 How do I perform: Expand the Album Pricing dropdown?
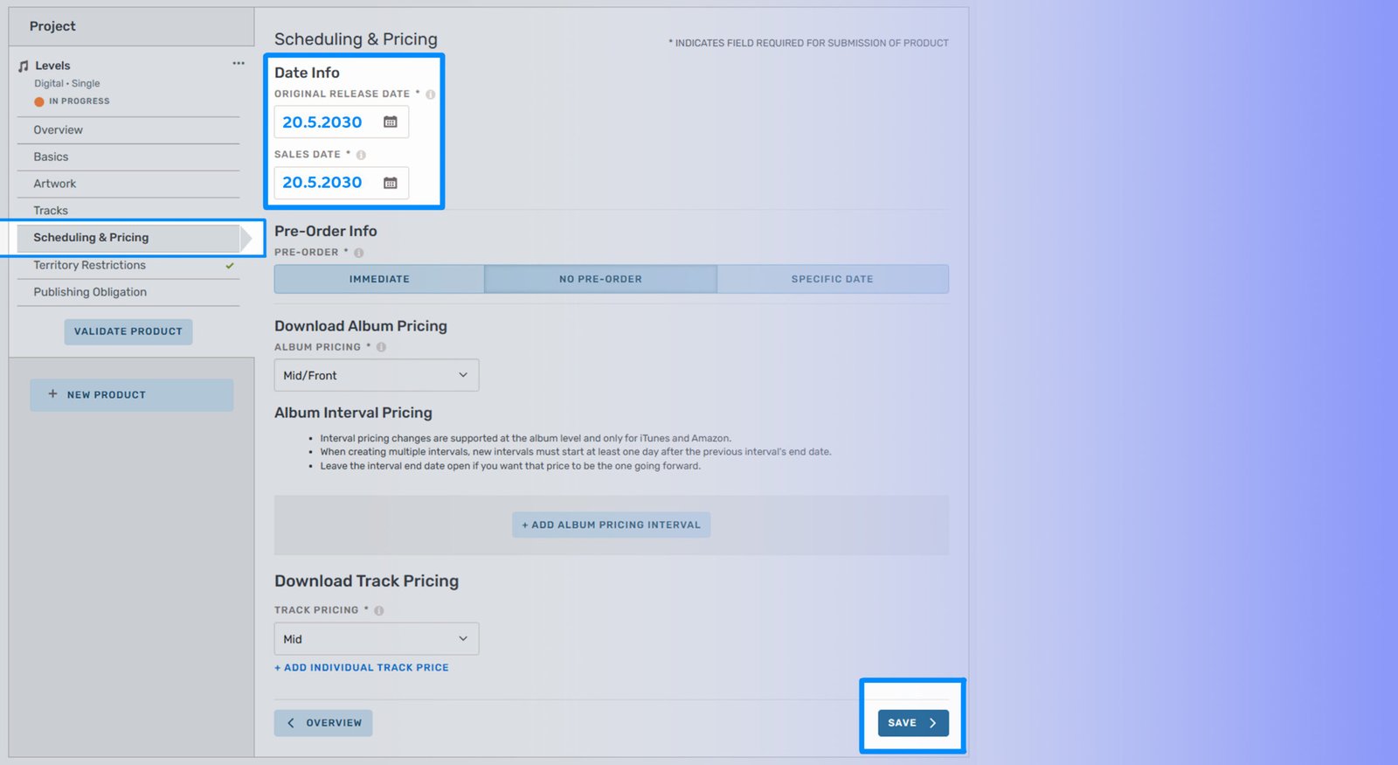click(x=376, y=375)
